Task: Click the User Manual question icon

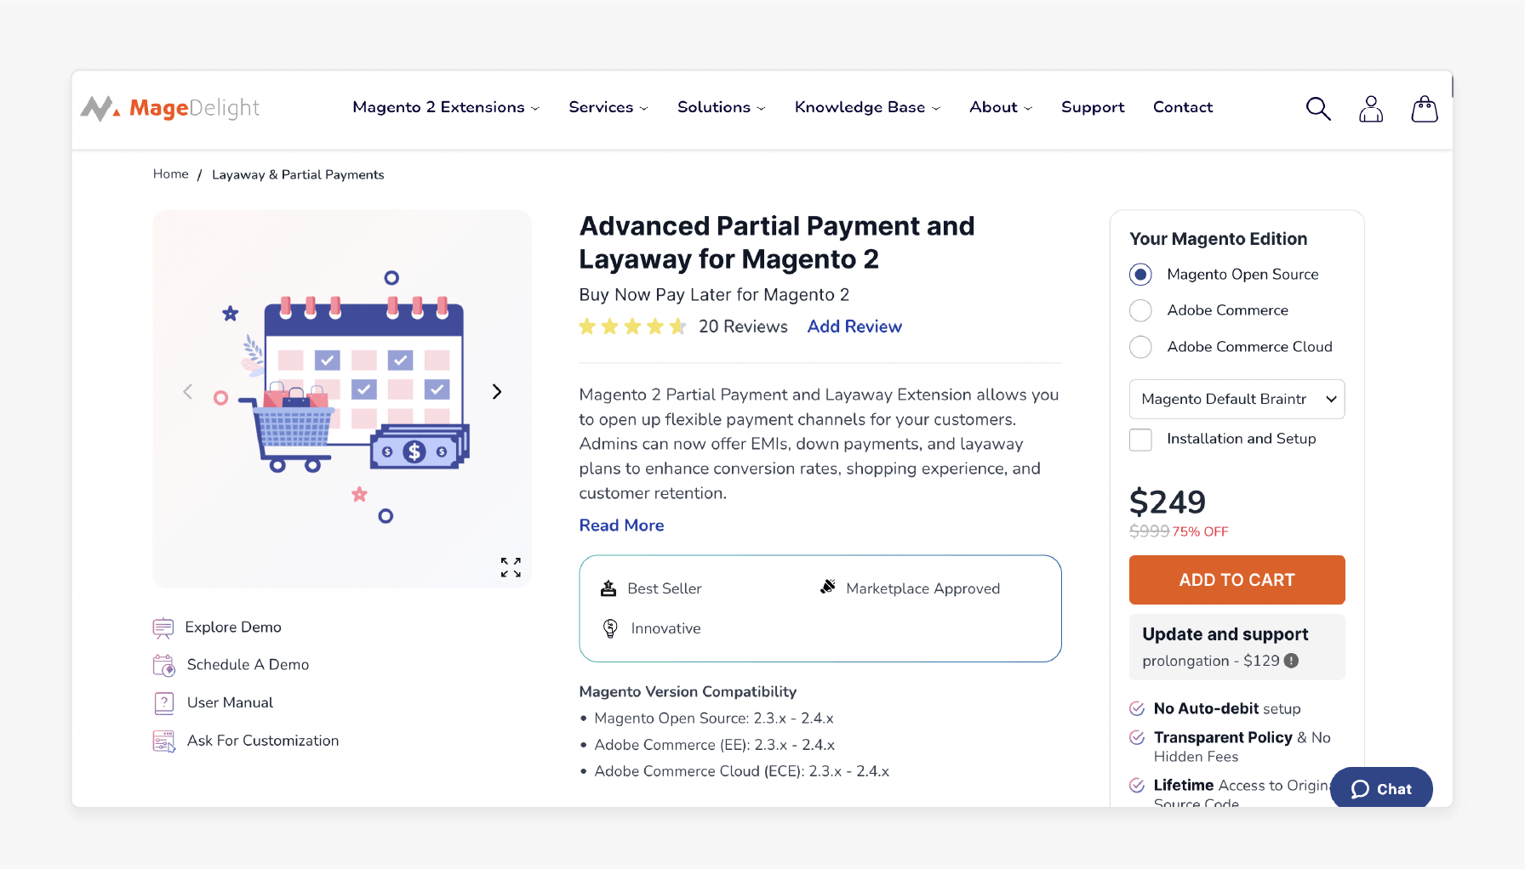Action: coord(163,703)
